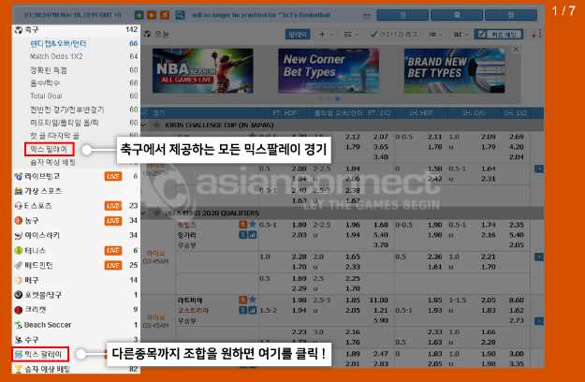The height and width of the screenshot is (382, 585).
Task: Open the DEC odds format dropdown
Action: point(461,35)
